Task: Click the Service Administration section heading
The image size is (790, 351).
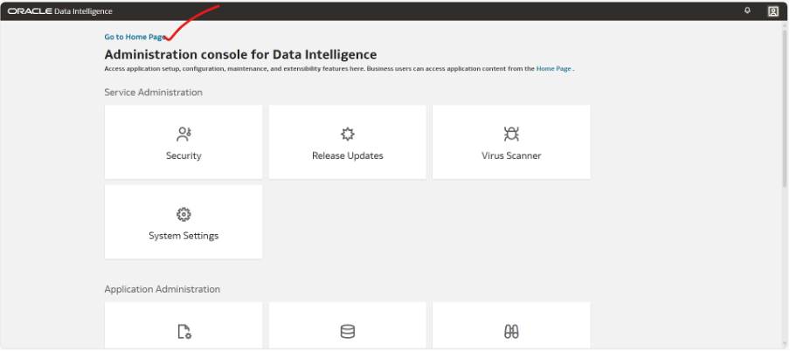Action: [154, 93]
